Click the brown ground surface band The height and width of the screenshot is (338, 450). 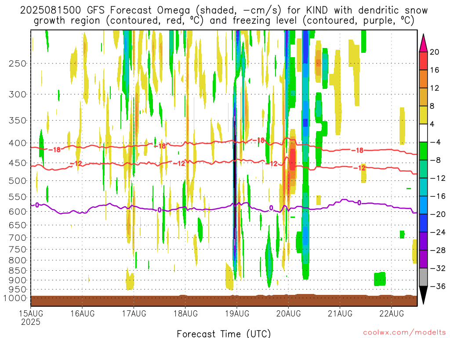point(224,300)
